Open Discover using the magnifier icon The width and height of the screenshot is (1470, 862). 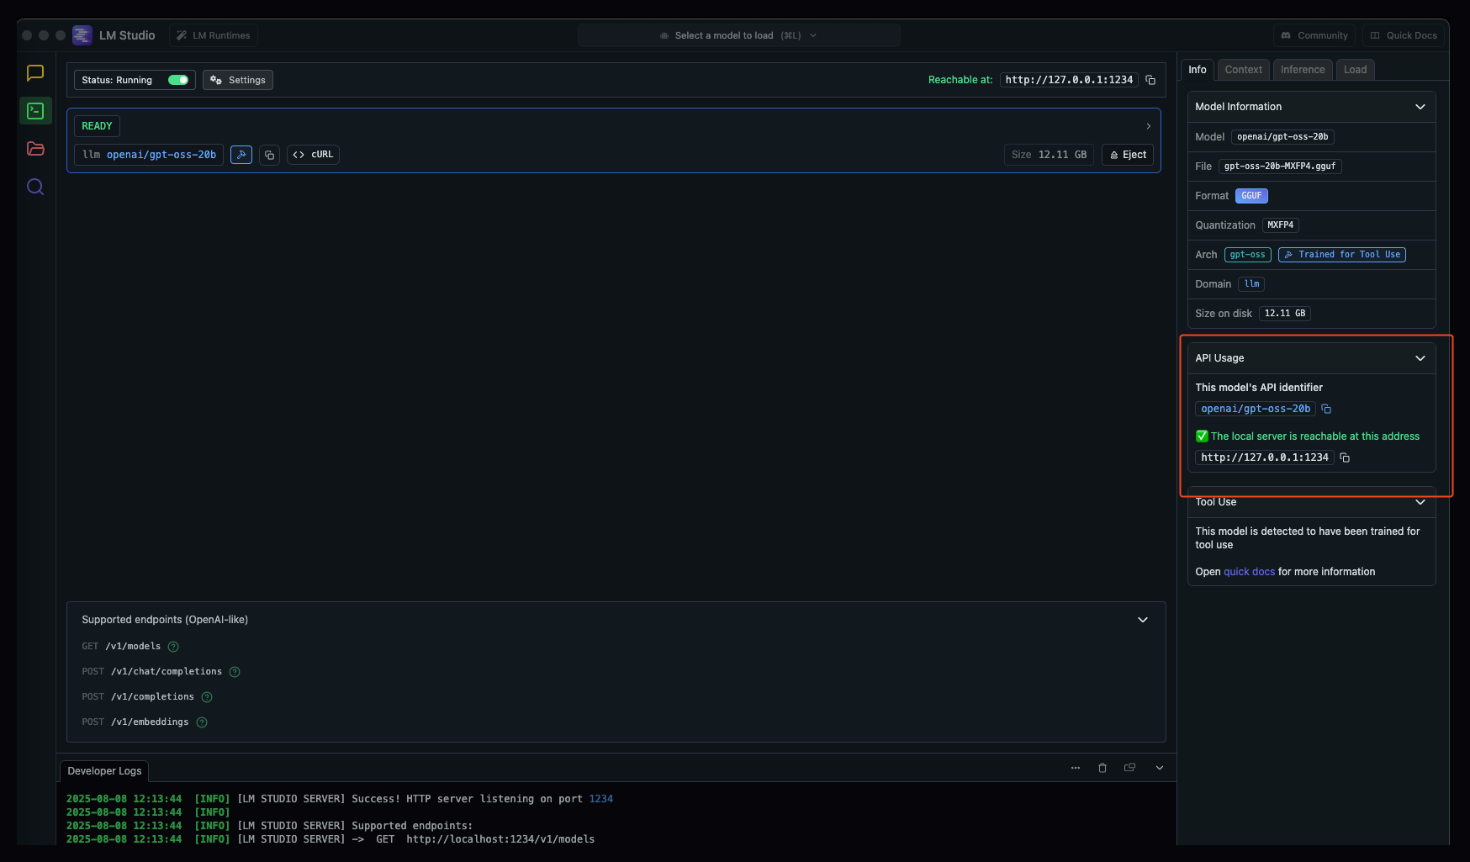pyautogui.click(x=35, y=186)
